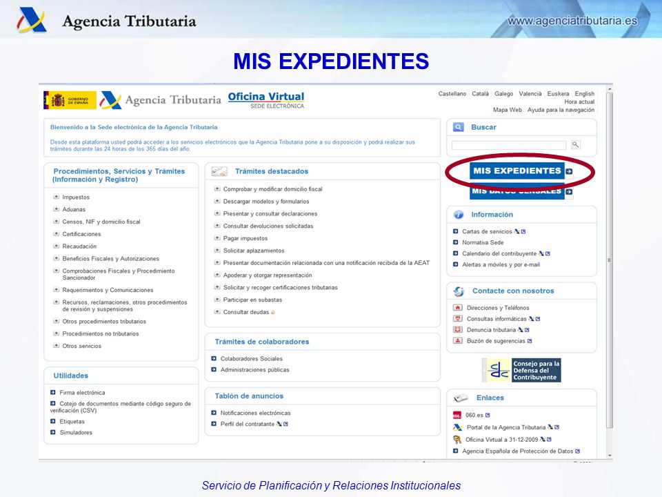
Task: Click the arrow bullet before Etiquetas
Action: [53, 421]
